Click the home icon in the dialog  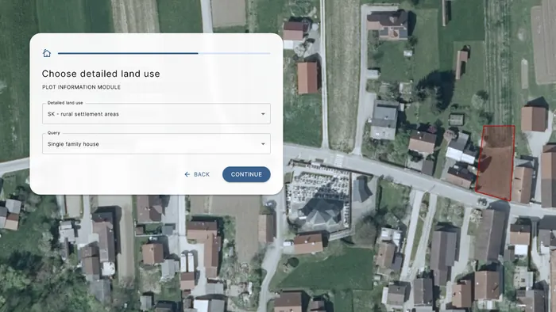coord(47,53)
